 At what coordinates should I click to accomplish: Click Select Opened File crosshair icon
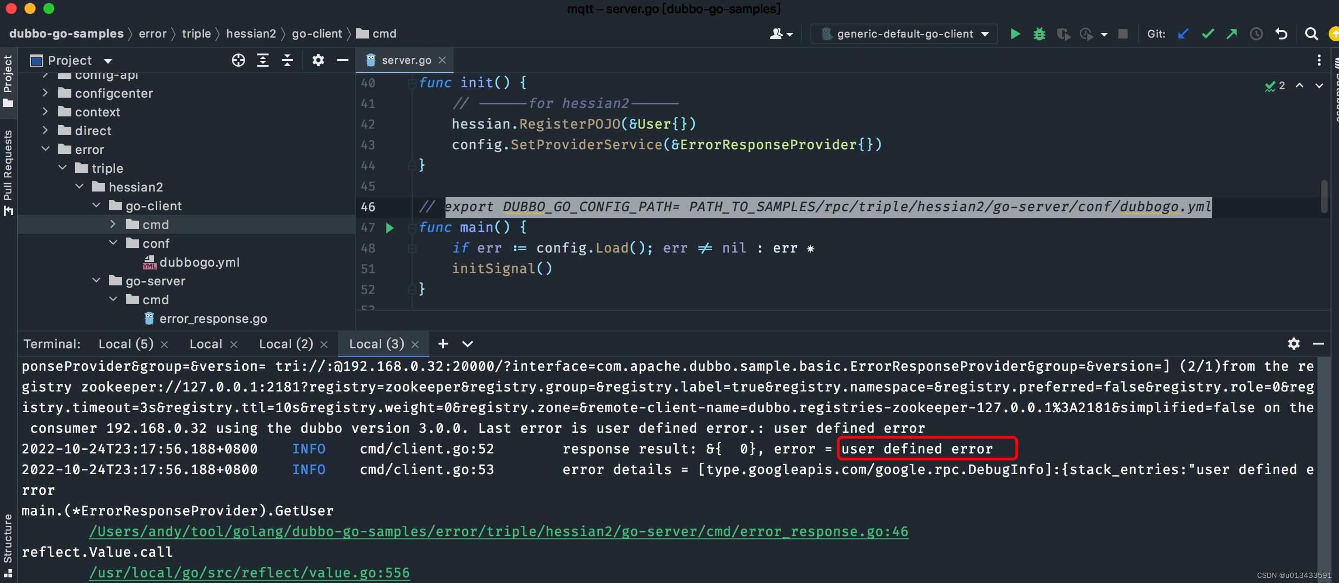[238, 61]
